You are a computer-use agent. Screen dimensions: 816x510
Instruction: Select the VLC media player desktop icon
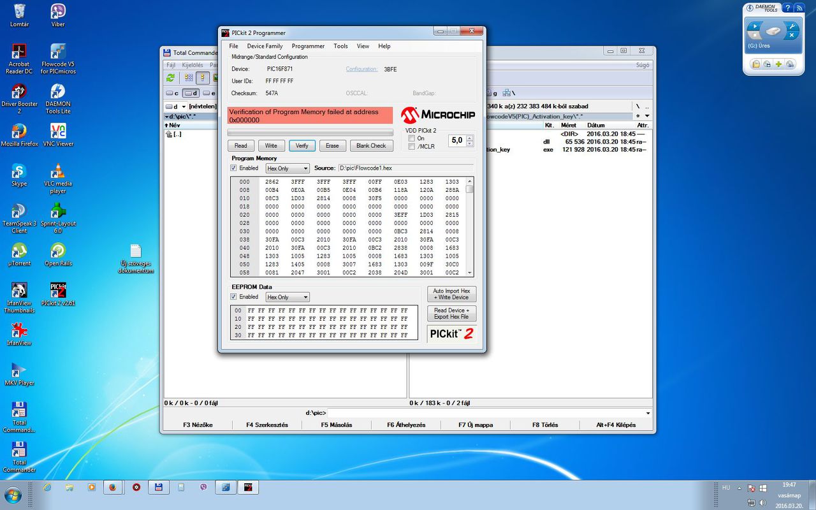[x=58, y=178]
